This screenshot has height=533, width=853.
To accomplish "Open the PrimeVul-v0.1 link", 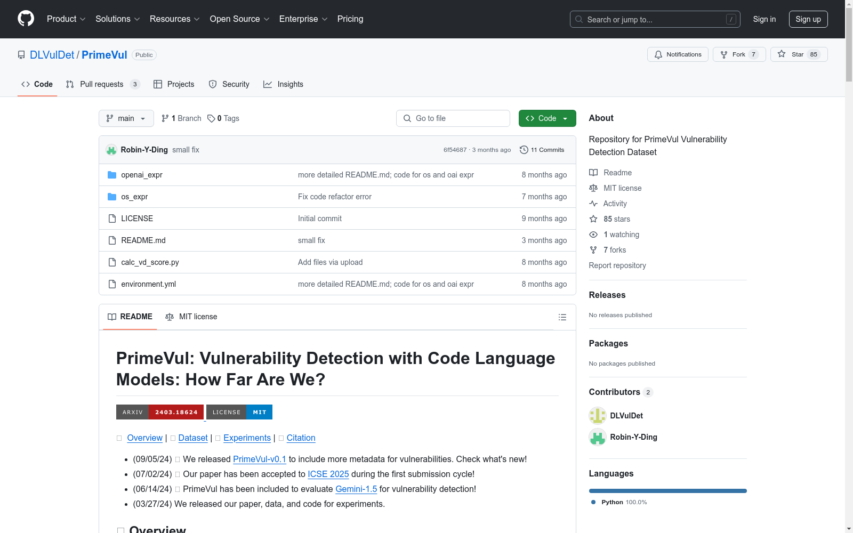I will 260,459.
